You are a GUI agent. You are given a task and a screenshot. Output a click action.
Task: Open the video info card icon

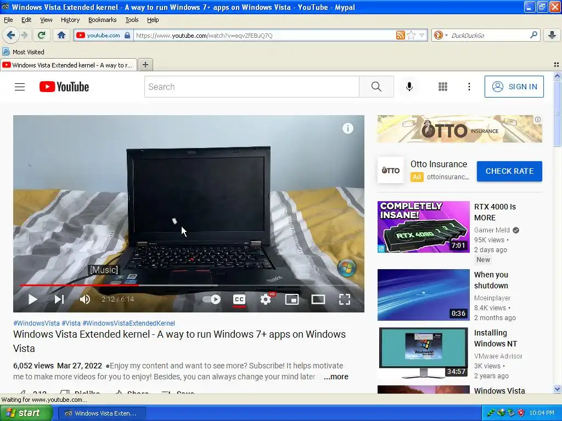point(347,128)
